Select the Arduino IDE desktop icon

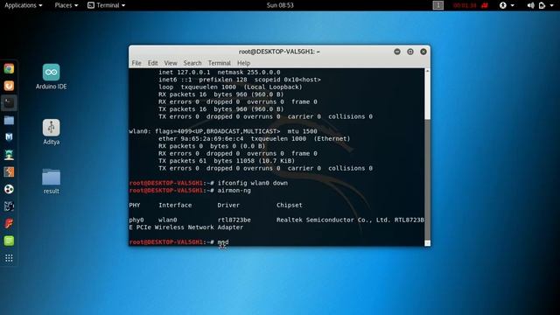[x=51, y=77]
